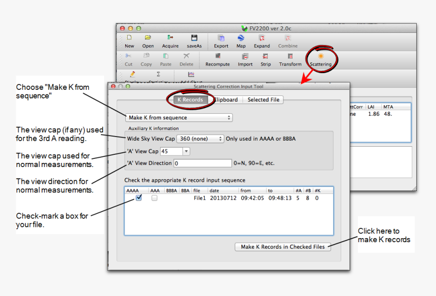Click the Cut scissors icon
The width and height of the screenshot is (436, 296).
tap(128, 56)
